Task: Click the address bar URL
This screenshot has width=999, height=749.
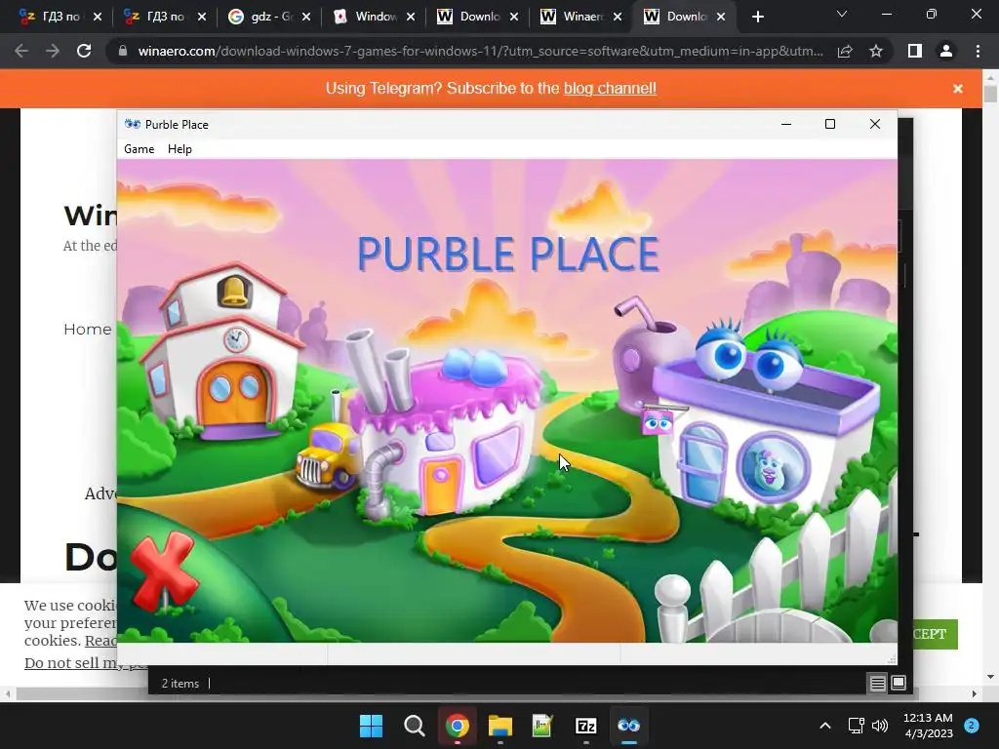Action: (x=480, y=51)
